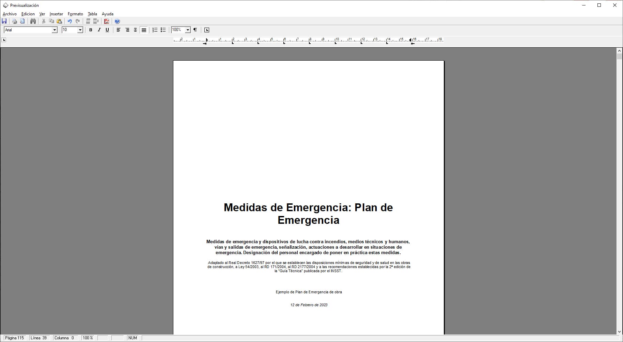Click the scrollbar up arrow
Viewport: 623px width, 342px height.
click(619, 51)
